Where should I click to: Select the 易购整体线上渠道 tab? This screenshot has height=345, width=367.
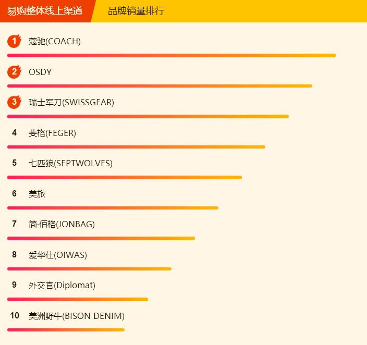(45, 11)
